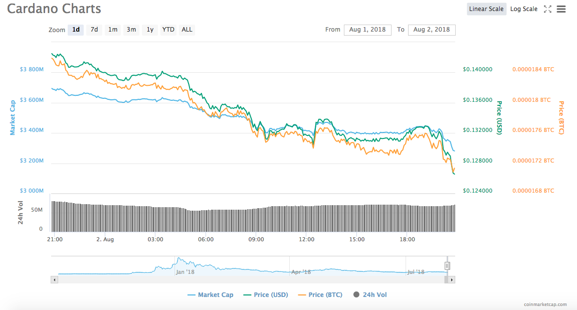Screen dimensions: 577x310
Task: Click the $3 200M axis label
Action: (32, 161)
